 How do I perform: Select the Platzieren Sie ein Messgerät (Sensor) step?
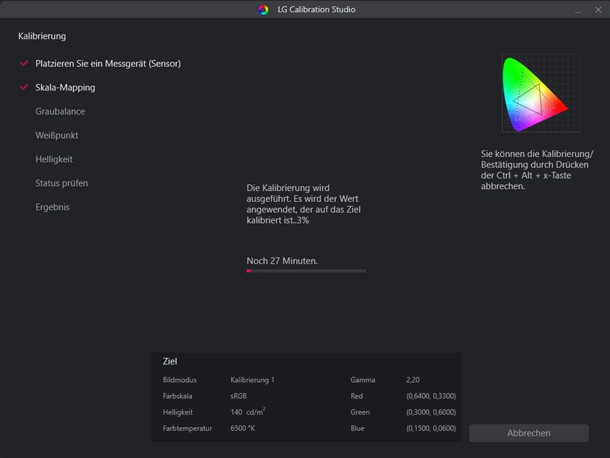point(108,64)
